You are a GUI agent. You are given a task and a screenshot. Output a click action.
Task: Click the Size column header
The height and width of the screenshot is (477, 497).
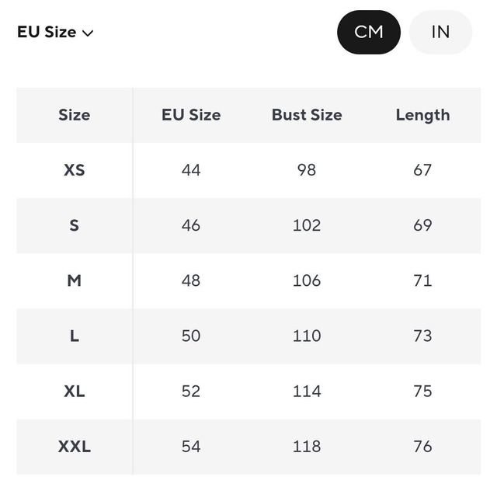pos(74,115)
